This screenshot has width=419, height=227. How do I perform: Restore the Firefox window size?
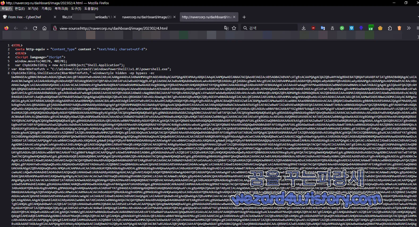click(x=406, y=3)
